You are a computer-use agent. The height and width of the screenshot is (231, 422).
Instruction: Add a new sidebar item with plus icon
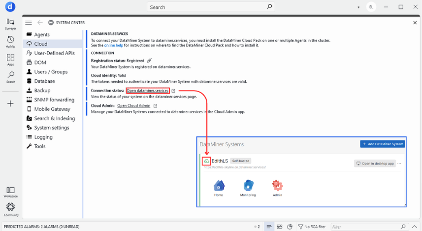click(x=10, y=103)
